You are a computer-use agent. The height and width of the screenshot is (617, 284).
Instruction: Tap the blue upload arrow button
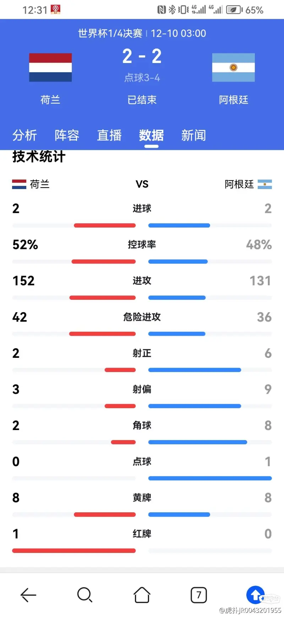[x=256, y=595]
